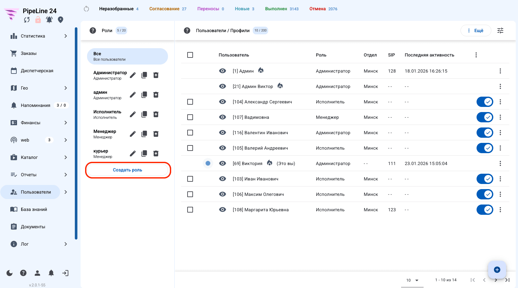Go to the next page of users

point(496,280)
